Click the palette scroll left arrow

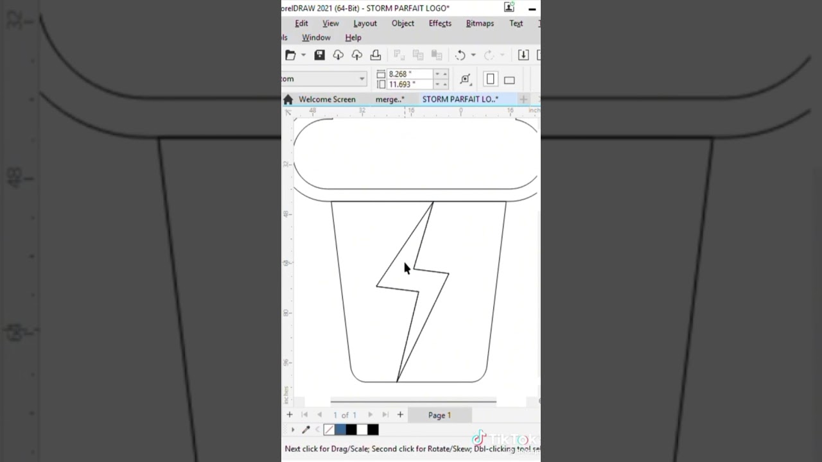pyautogui.click(x=317, y=430)
